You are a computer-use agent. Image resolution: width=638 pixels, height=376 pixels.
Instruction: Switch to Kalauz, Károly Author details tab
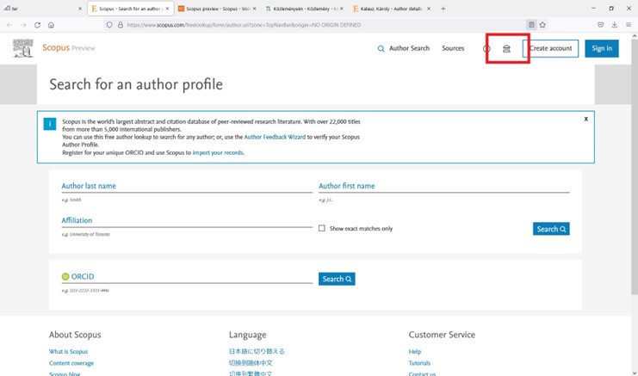point(392,9)
